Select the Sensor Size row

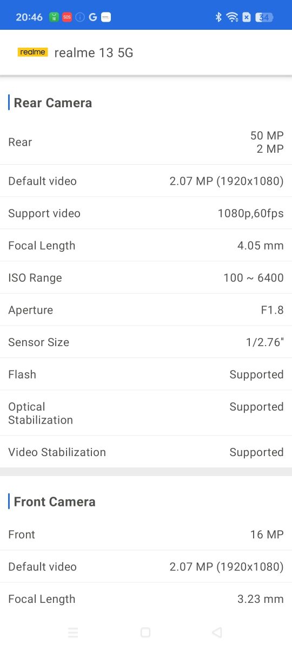146,342
